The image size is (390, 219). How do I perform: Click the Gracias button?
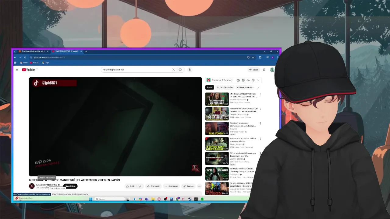(188, 186)
